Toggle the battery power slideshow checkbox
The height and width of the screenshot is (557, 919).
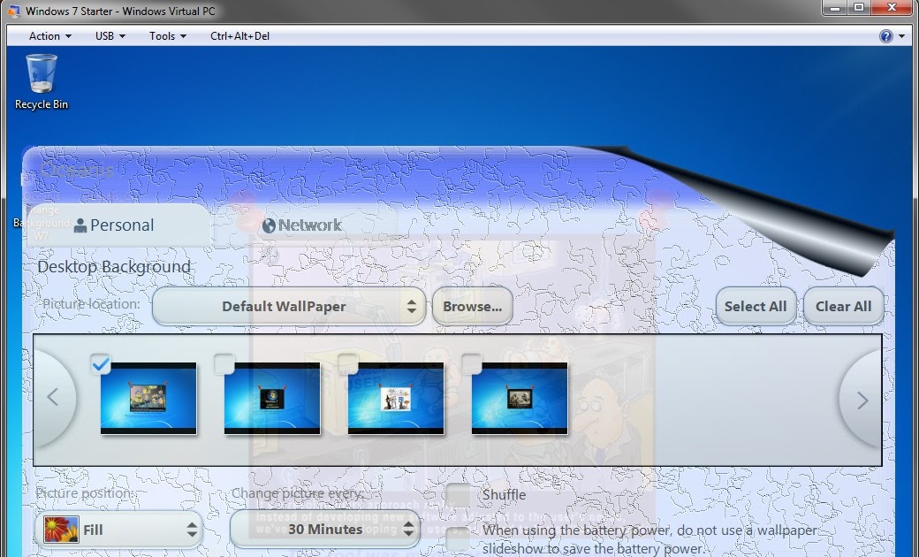(x=458, y=538)
